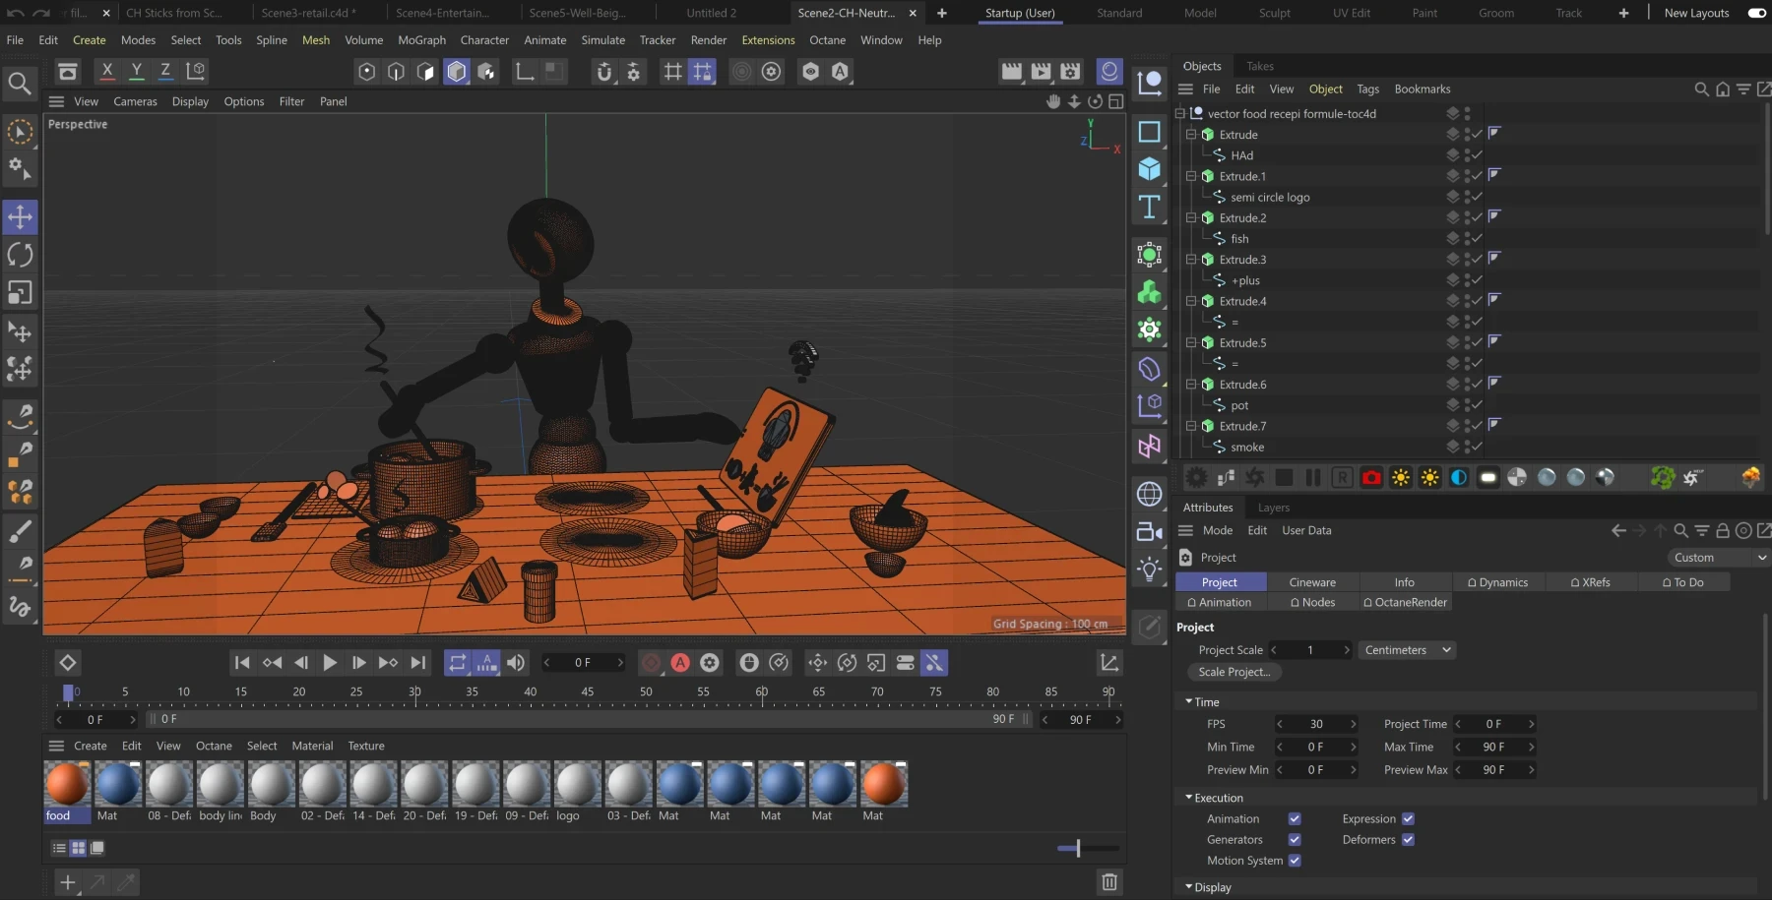
Task: Click the Cube primitive icon
Action: coord(1149,169)
